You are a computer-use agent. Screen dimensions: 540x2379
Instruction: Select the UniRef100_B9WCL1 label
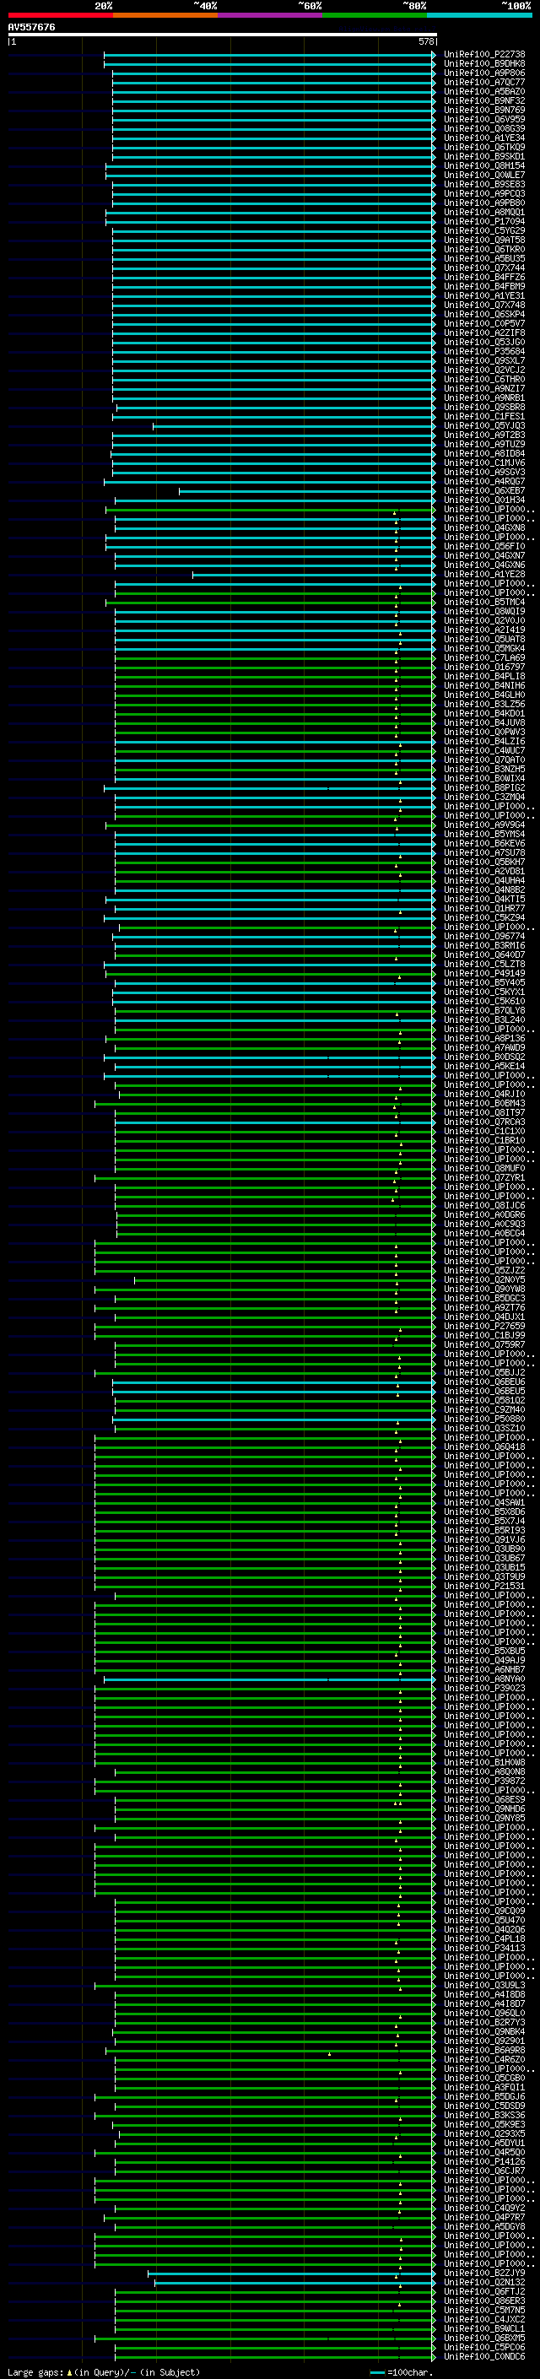click(483, 2328)
